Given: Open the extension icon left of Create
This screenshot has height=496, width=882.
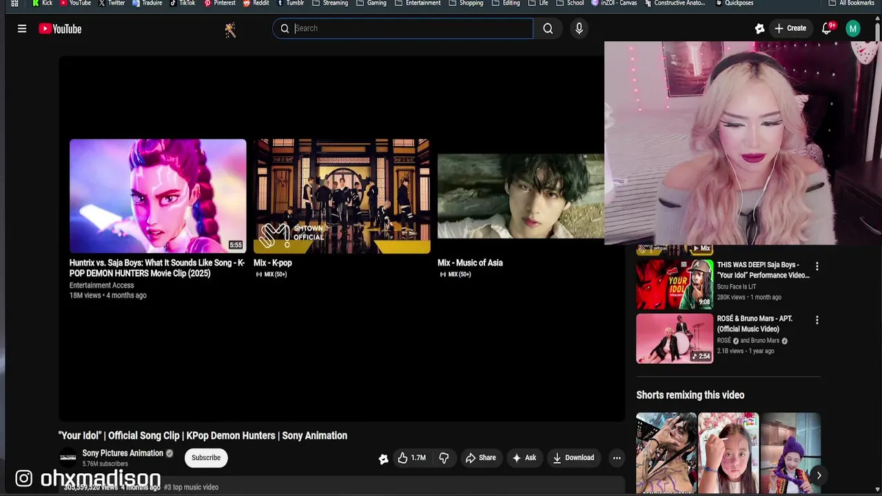Looking at the screenshot, I should coord(759,29).
